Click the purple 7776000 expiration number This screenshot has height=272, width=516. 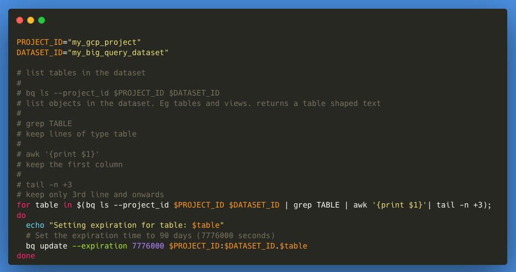[x=148, y=246]
